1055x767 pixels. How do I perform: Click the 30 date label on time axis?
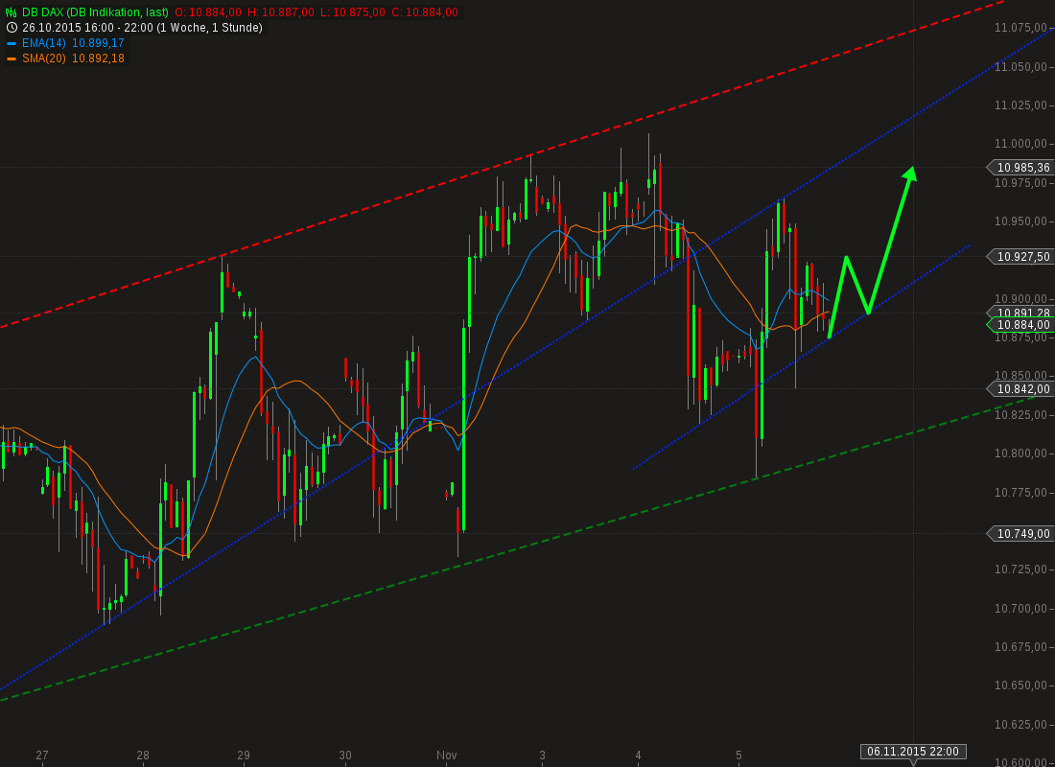[x=344, y=755]
